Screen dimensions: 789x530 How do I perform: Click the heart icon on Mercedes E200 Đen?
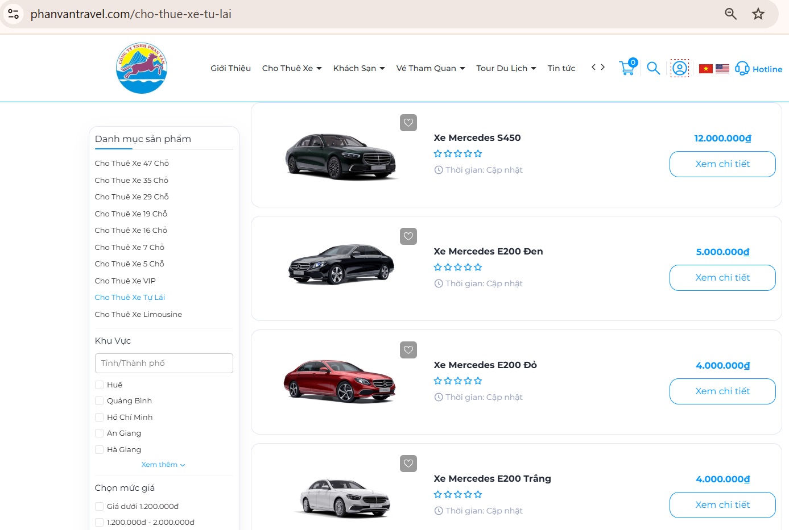(x=408, y=236)
